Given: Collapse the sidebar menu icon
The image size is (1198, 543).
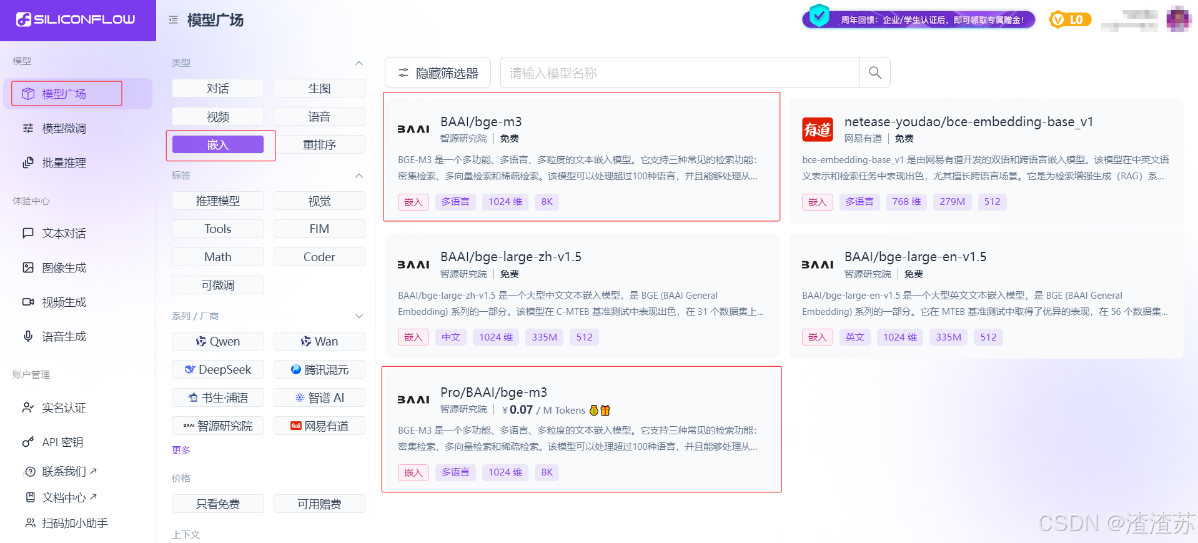Looking at the screenshot, I should 173,20.
